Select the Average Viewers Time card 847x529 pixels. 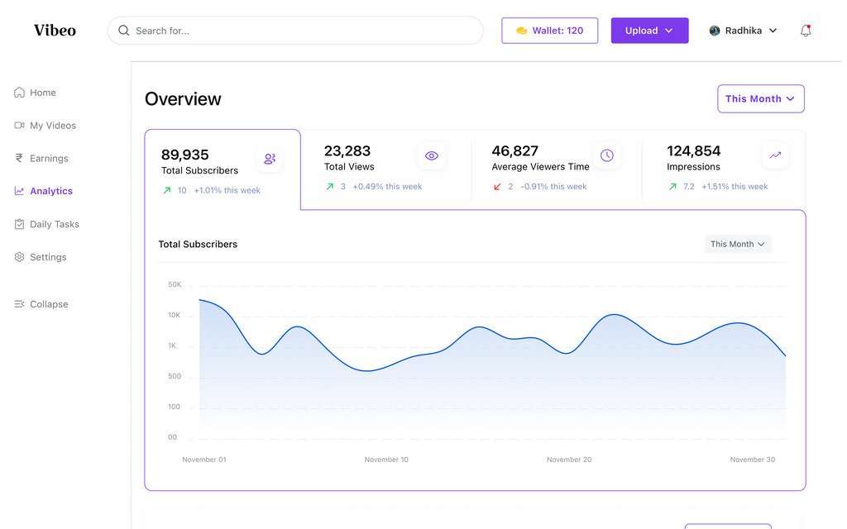click(557, 168)
